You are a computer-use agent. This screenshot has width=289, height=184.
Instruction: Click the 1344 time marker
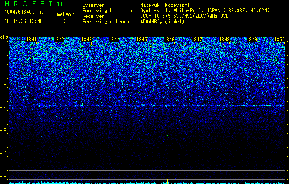pos(114,40)
